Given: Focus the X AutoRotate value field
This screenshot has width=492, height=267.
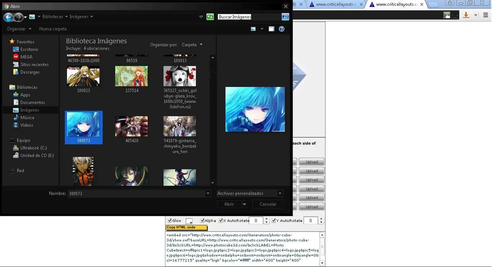Looking at the screenshot, I should (256, 220).
